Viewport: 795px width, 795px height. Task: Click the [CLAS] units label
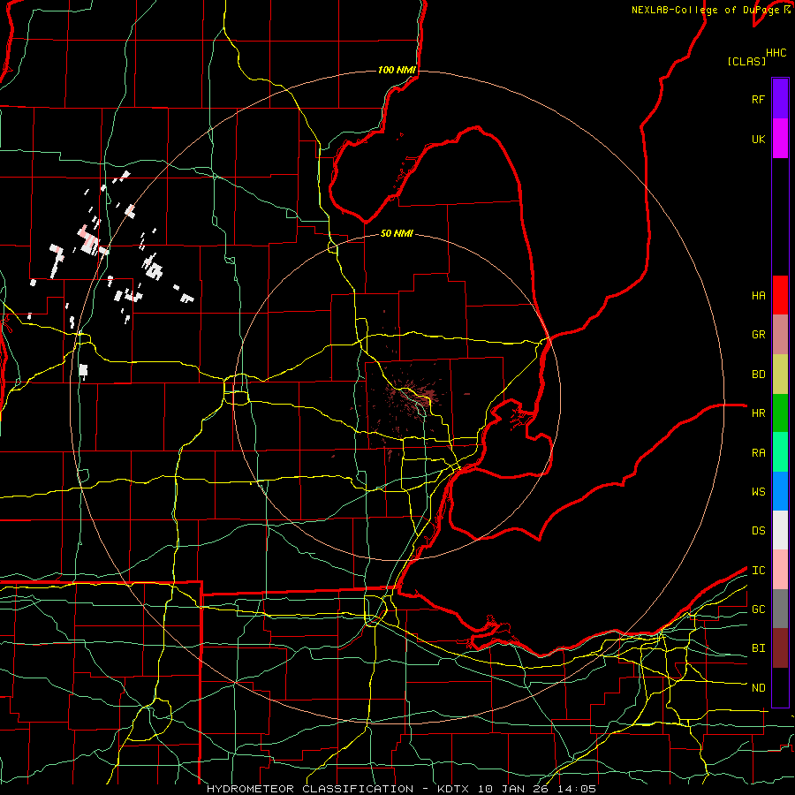tap(746, 61)
